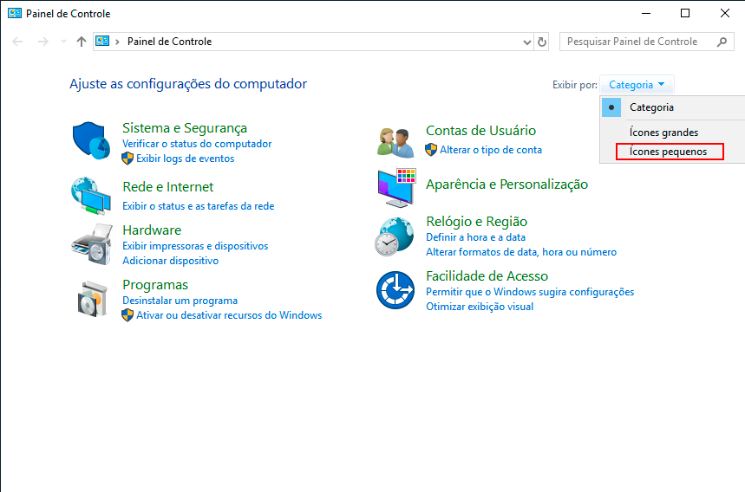Click Exibir o status e as tarefas da rede
This screenshot has width=745, height=492.
198,206
